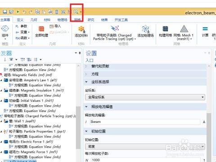Screen dimensions: 216x162
Task: Click the 参数 parameters button
Action: pos(22,26)
